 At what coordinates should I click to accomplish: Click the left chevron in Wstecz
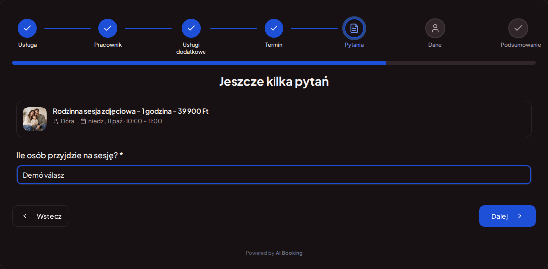point(25,216)
